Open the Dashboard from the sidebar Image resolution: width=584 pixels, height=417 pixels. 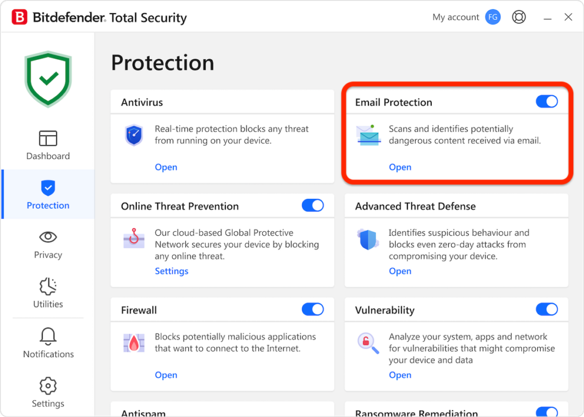tap(48, 145)
